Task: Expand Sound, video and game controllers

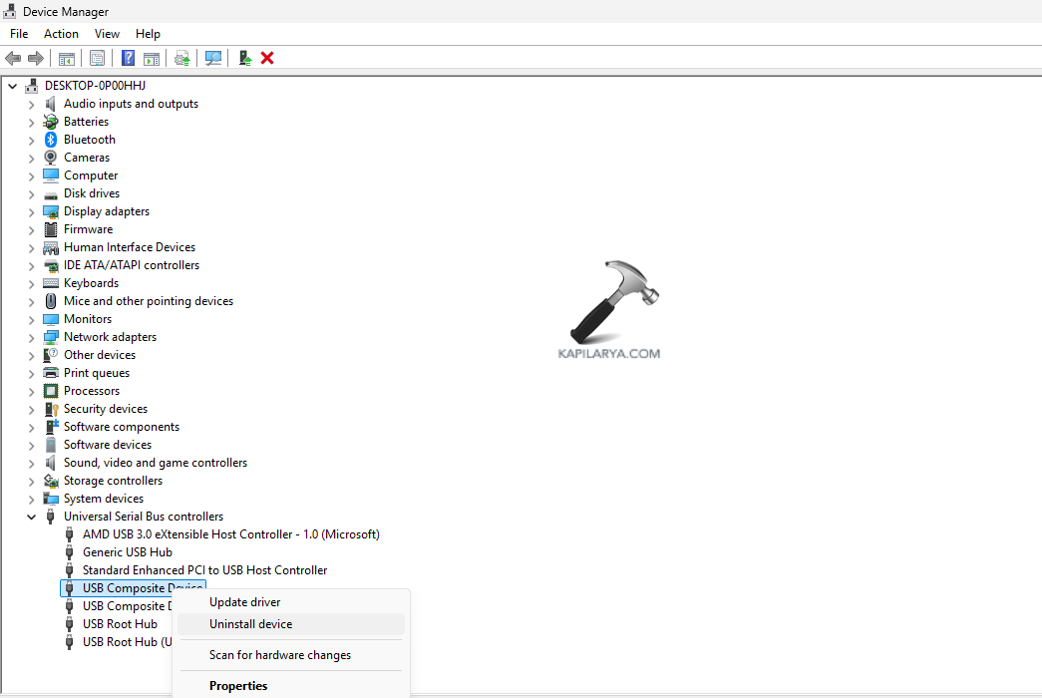Action: click(x=31, y=463)
